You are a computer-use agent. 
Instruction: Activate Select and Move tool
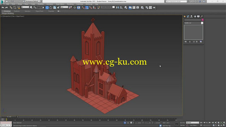(x=47, y=8)
